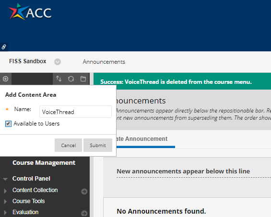This screenshot has height=217, width=271.
Task: Open the FISS Sandbox course dropdown arrow
Action: point(58,62)
